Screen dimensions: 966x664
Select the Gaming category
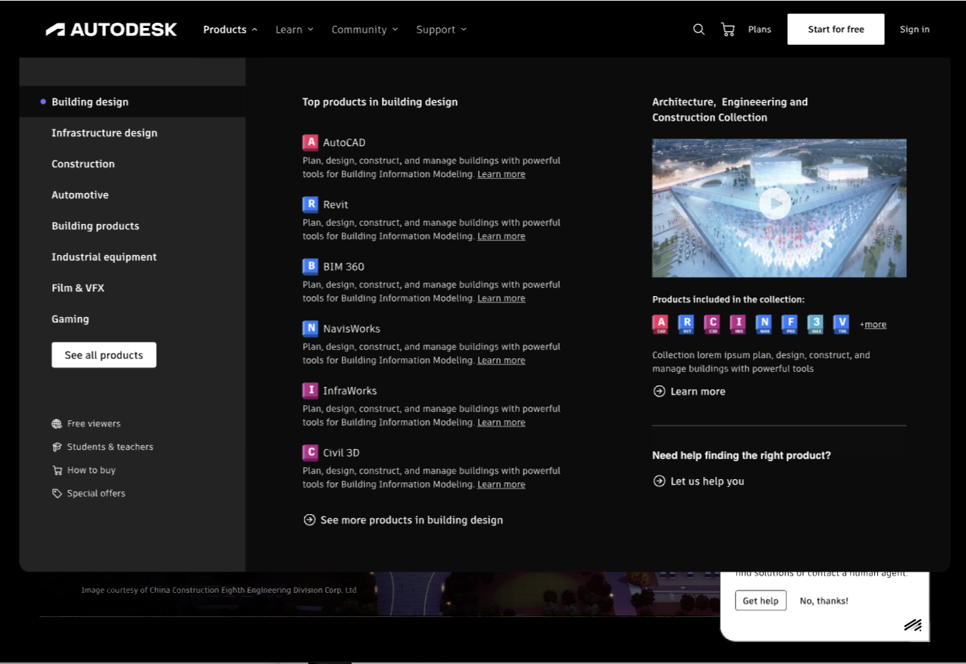click(x=70, y=319)
